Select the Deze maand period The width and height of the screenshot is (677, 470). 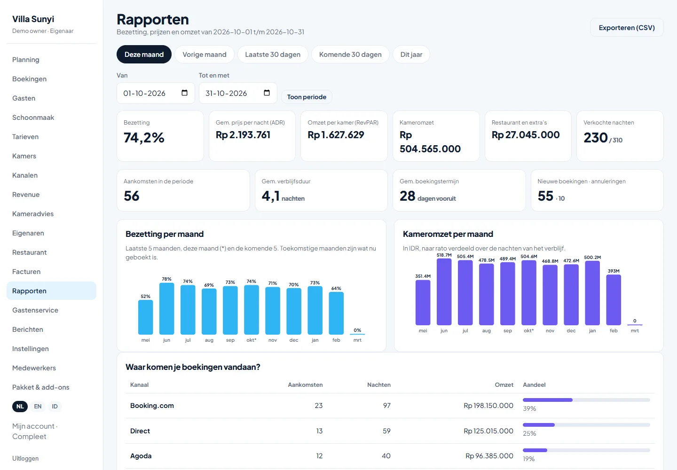coord(144,55)
